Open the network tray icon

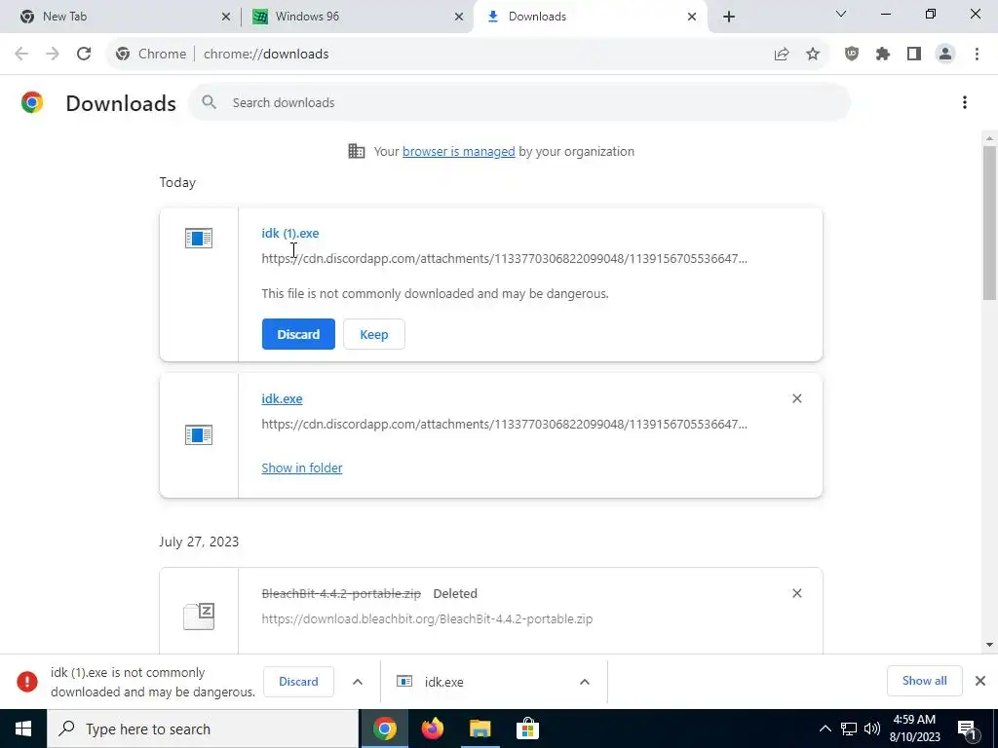tap(849, 729)
